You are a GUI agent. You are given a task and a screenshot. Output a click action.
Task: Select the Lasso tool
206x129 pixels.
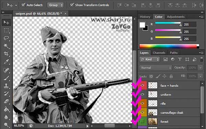(6, 38)
